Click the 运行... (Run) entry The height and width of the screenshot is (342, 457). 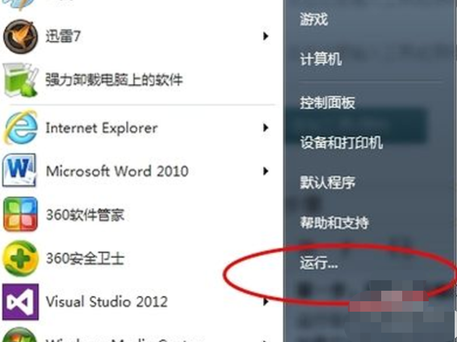319,263
